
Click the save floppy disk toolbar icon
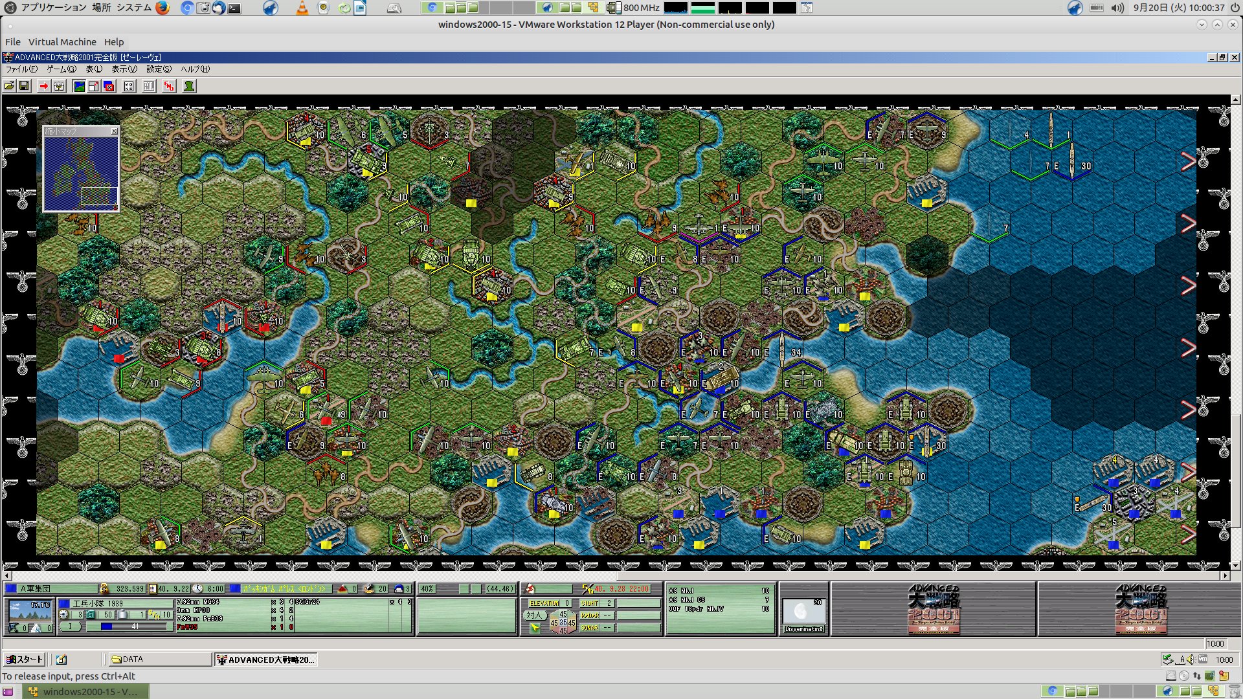tap(24, 86)
